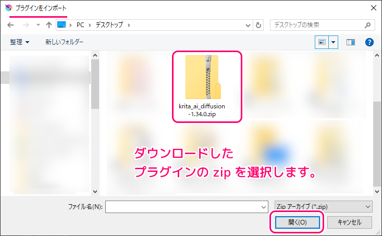Select PC in the address breadcrumb
Screen dimensions: 382x236
pyautogui.click(x=80, y=25)
